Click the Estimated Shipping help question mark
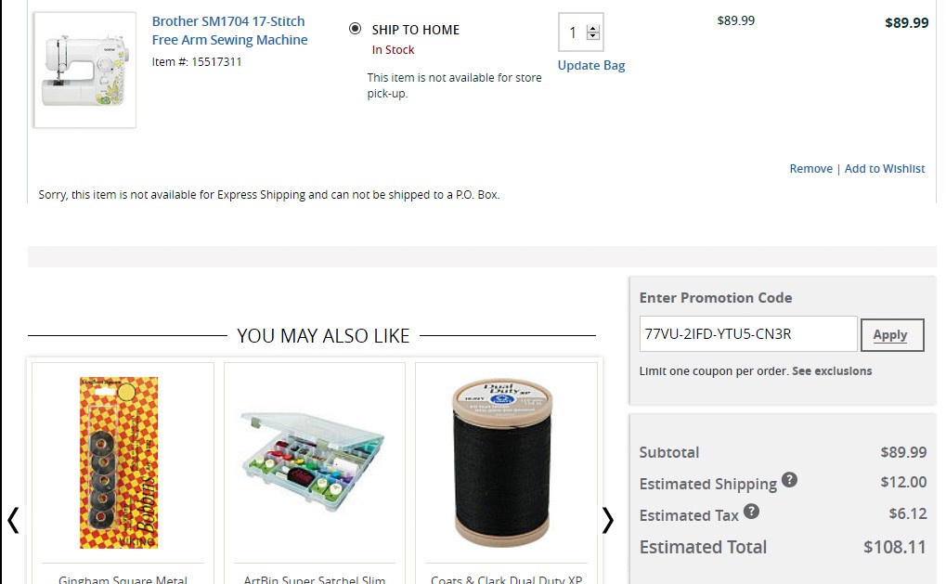Image resolution: width=946 pixels, height=584 pixels. (x=789, y=480)
